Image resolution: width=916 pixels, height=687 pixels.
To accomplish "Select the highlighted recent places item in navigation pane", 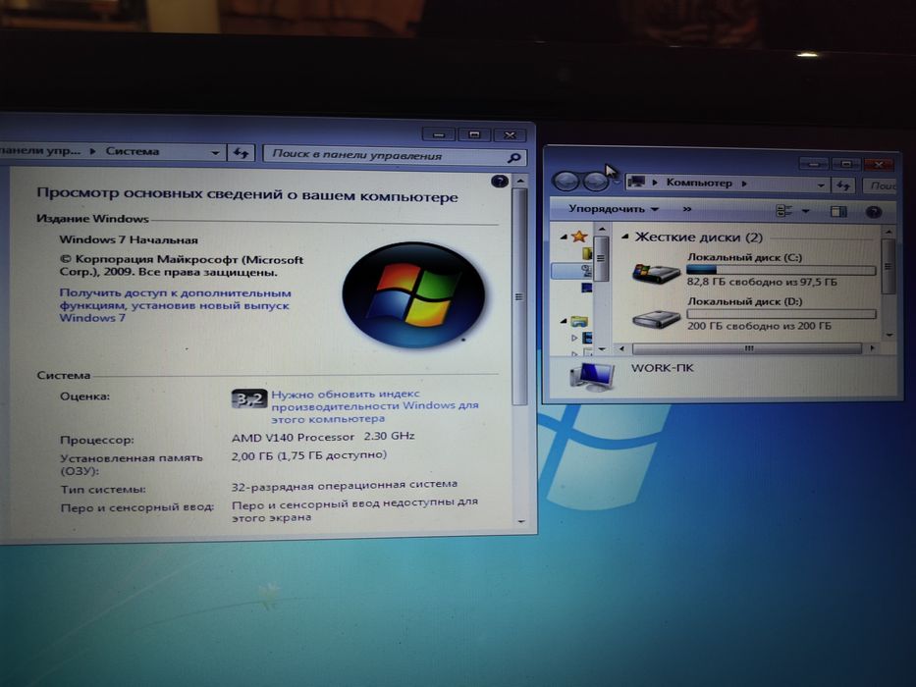I will pyautogui.click(x=572, y=270).
